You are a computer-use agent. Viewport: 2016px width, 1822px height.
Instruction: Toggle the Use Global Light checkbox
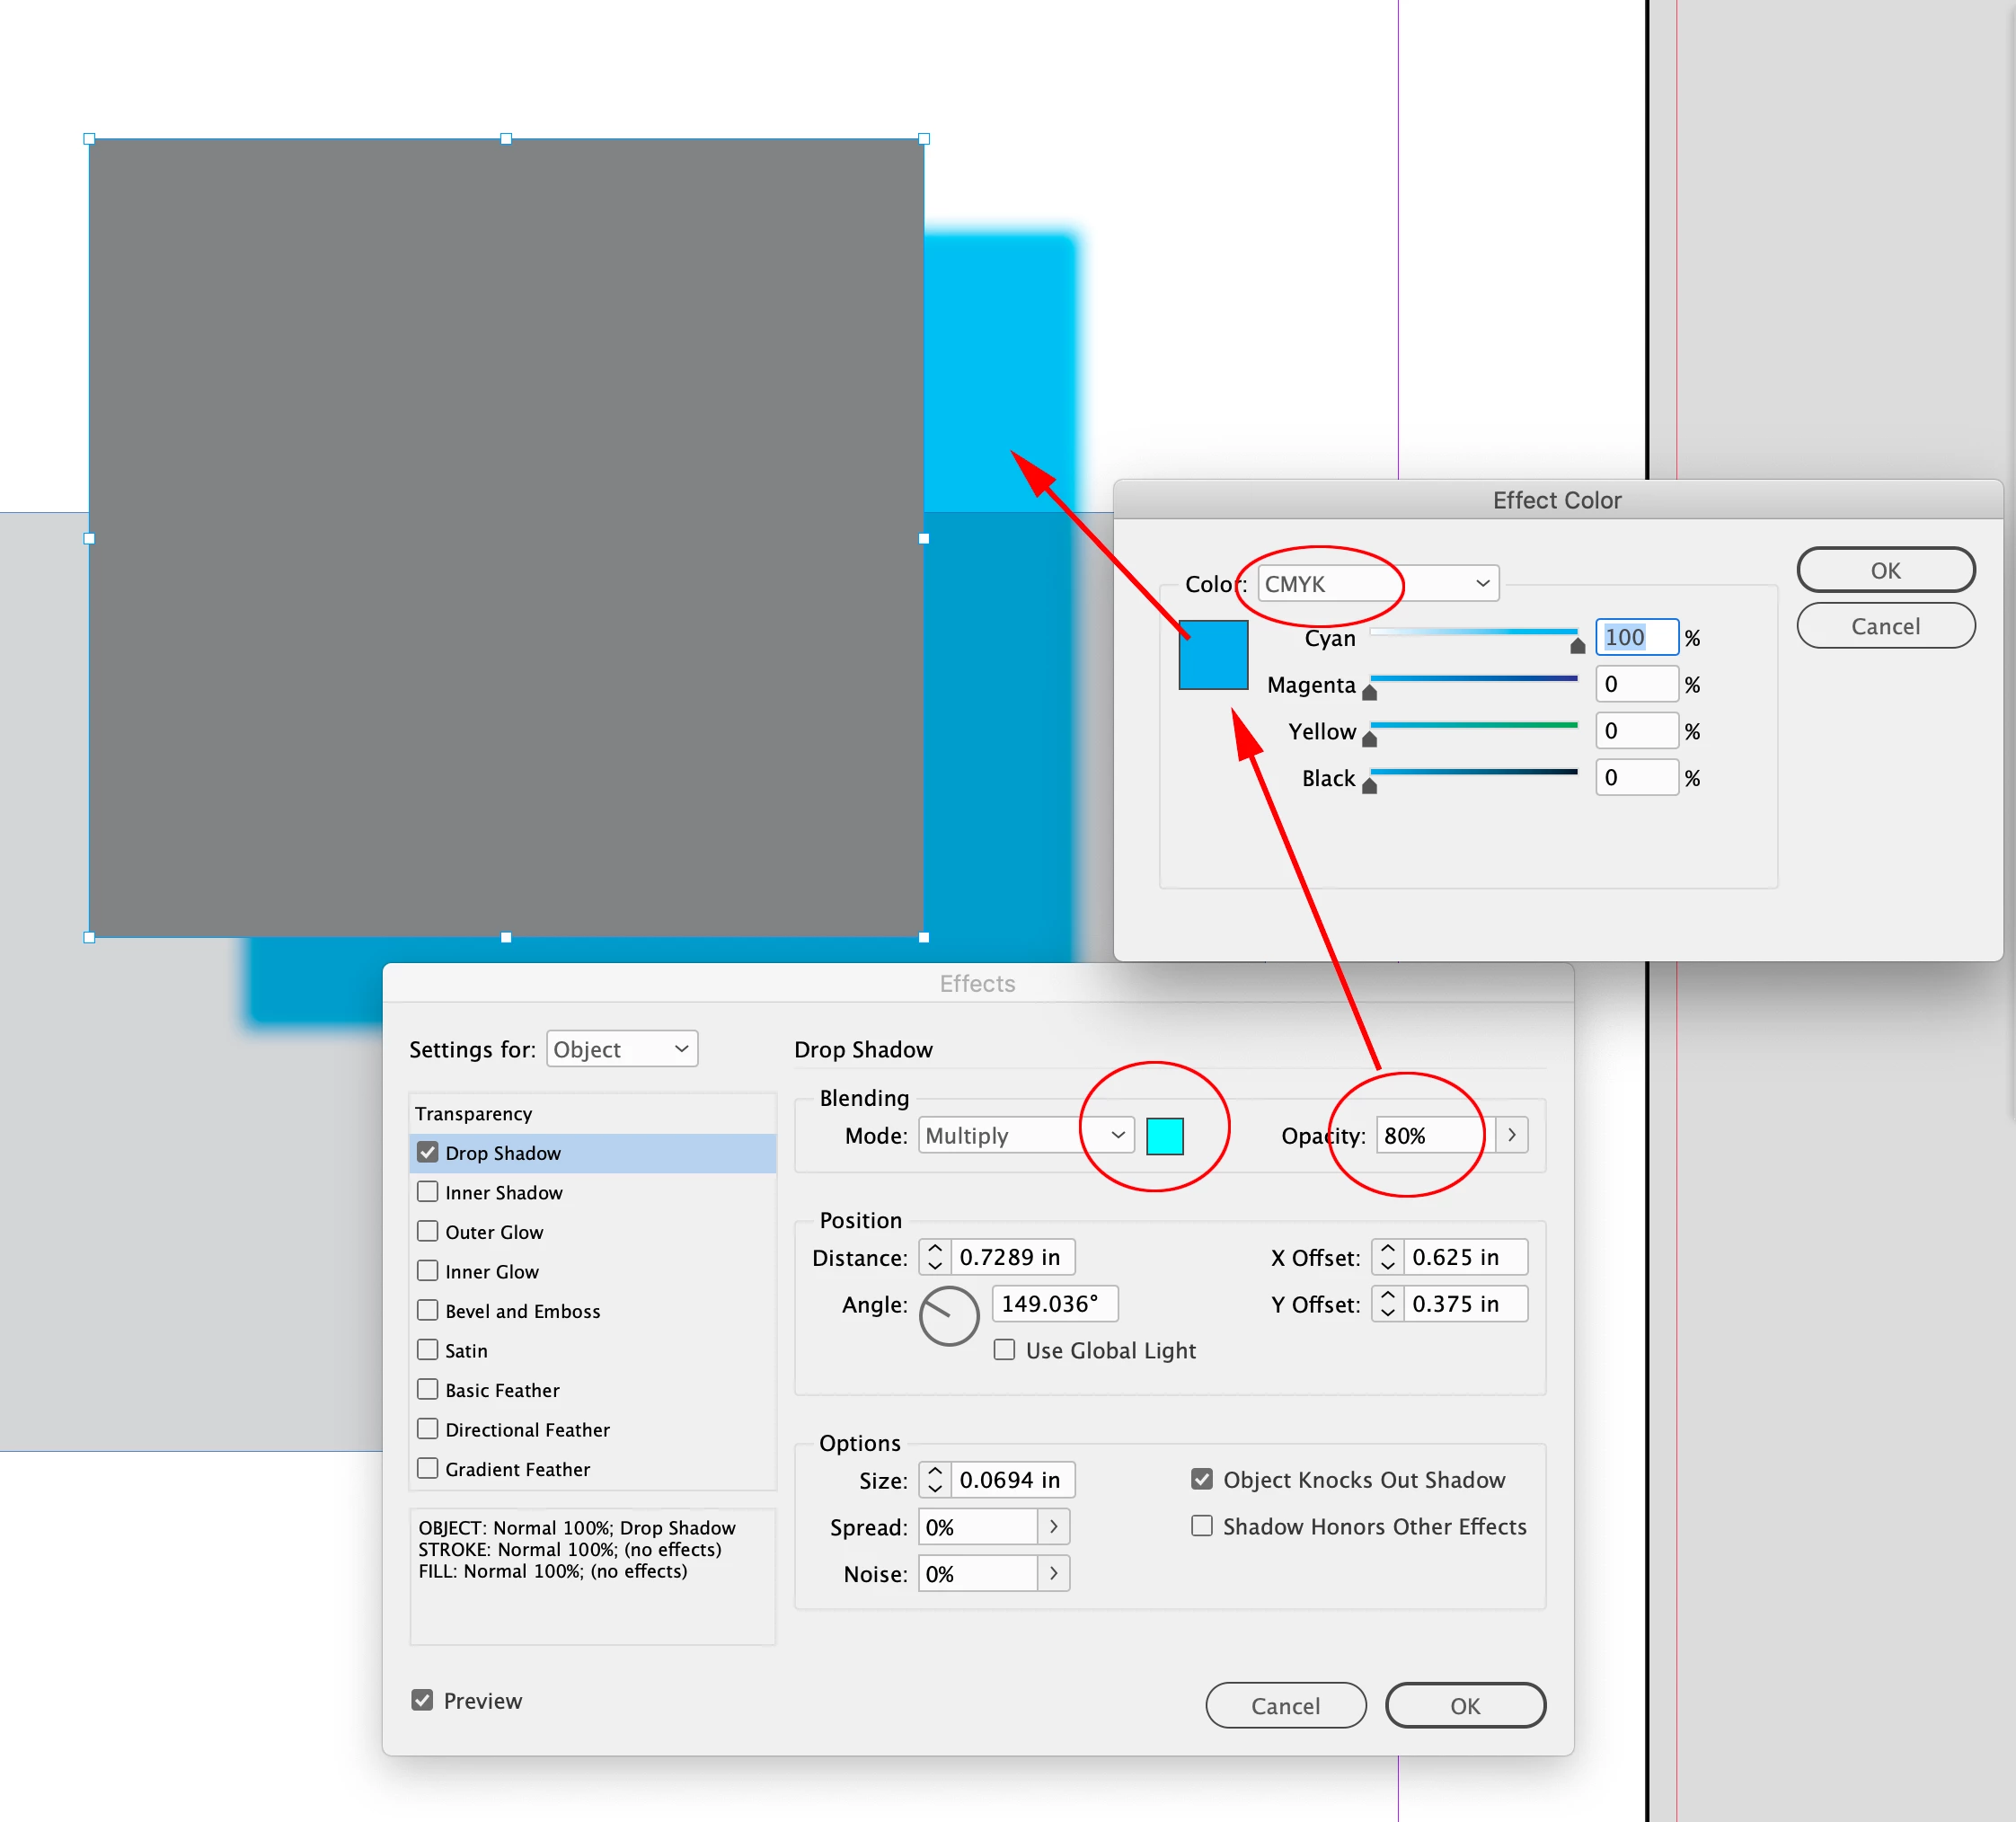pyautogui.click(x=1004, y=1350)
